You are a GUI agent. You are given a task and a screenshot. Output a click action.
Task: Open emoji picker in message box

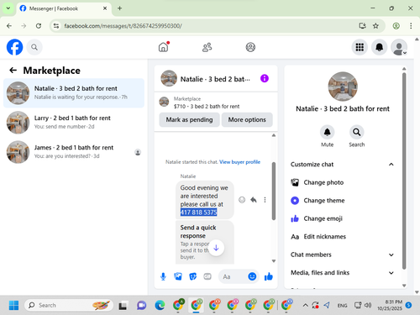coord(252,276)
